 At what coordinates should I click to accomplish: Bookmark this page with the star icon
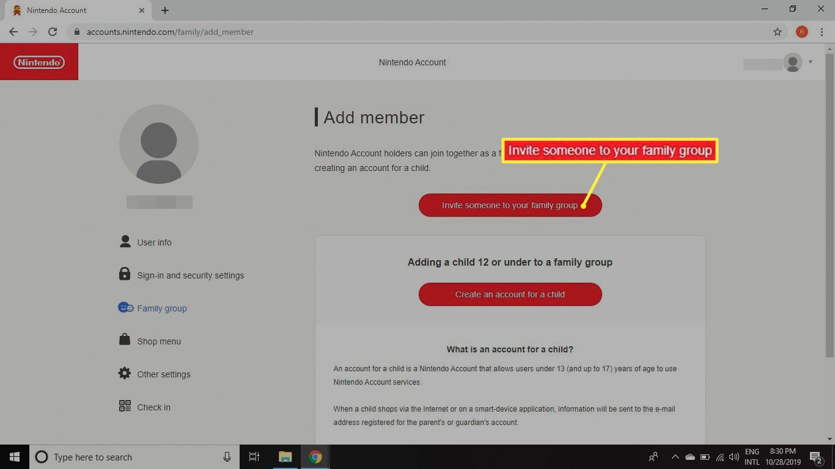click(778, 32)
